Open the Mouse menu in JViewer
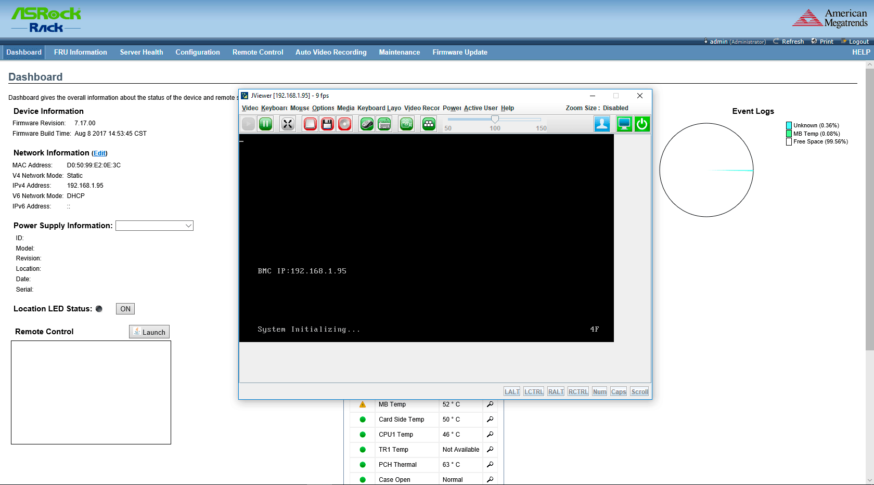 point(300,108)
